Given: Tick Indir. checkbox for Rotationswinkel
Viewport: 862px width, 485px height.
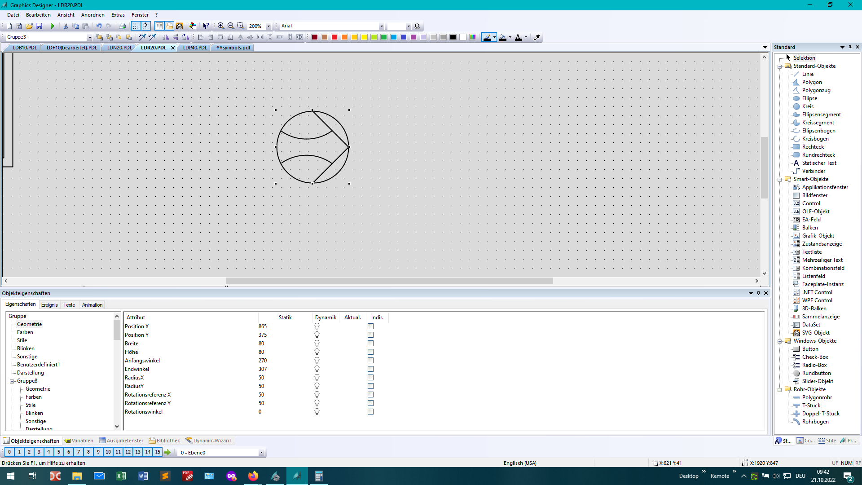Looking at the screenshot, I should point(370,412).
